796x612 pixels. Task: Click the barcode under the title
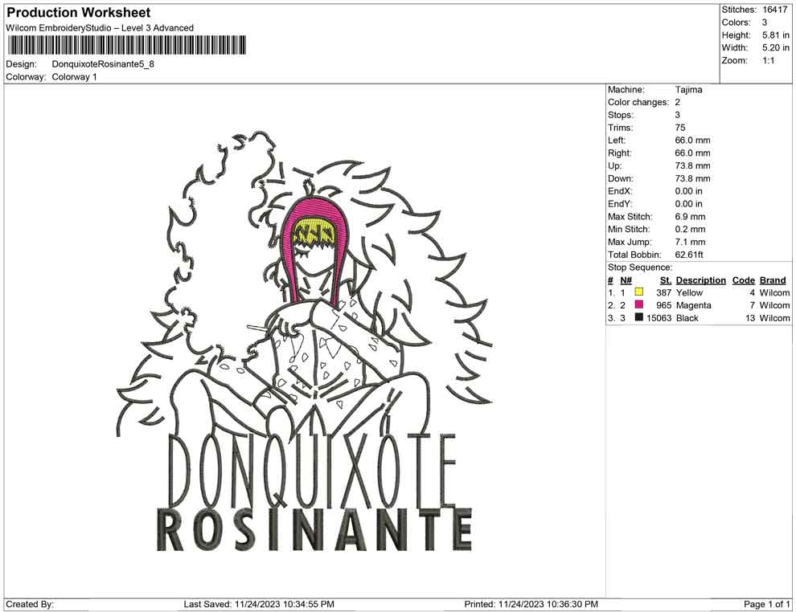click(x=126, y=45)
